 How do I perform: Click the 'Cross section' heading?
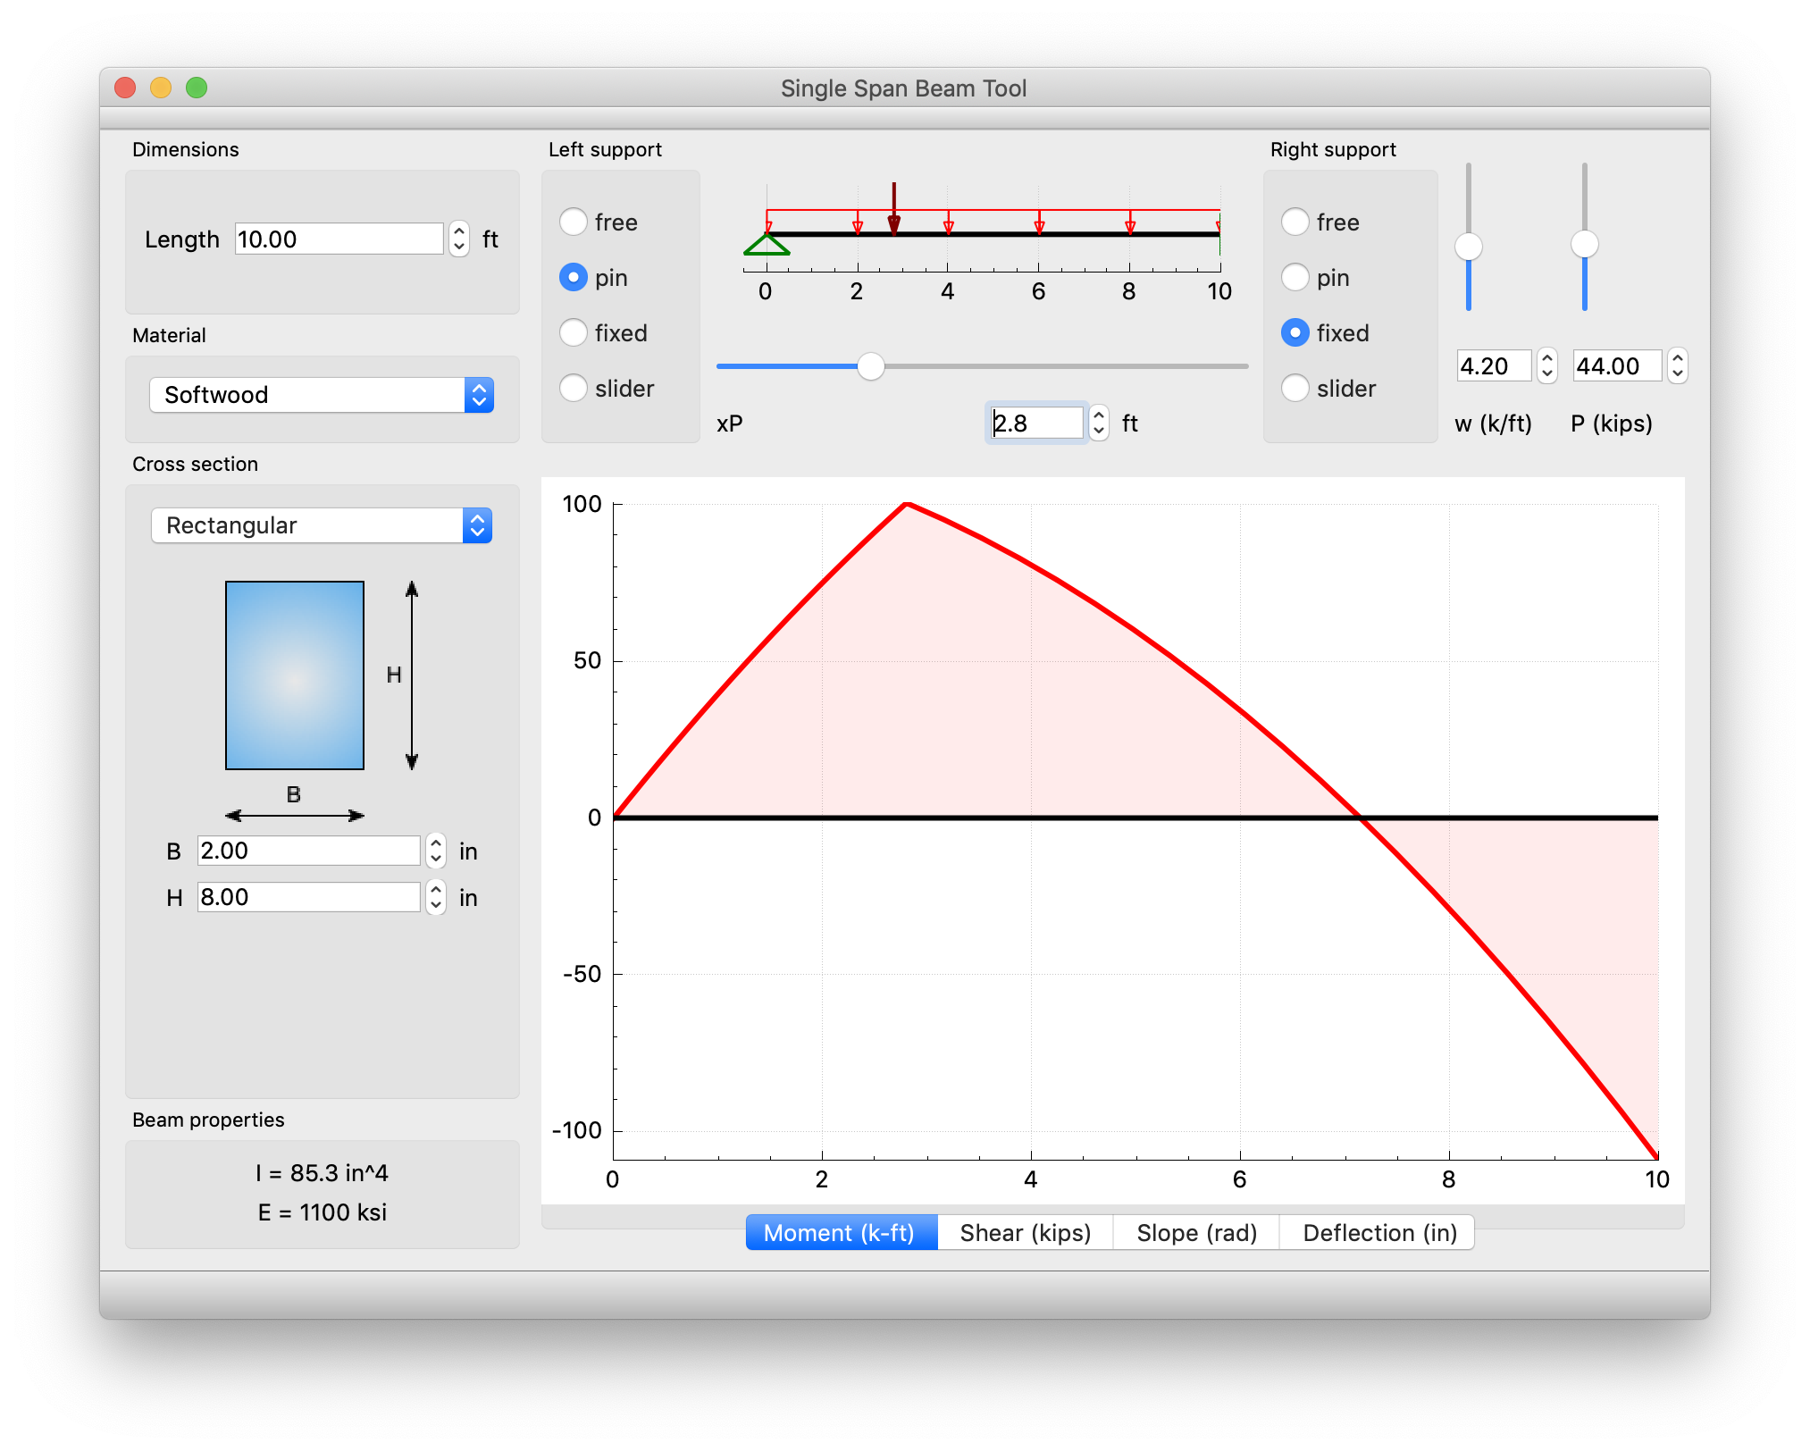click(195, 464)
